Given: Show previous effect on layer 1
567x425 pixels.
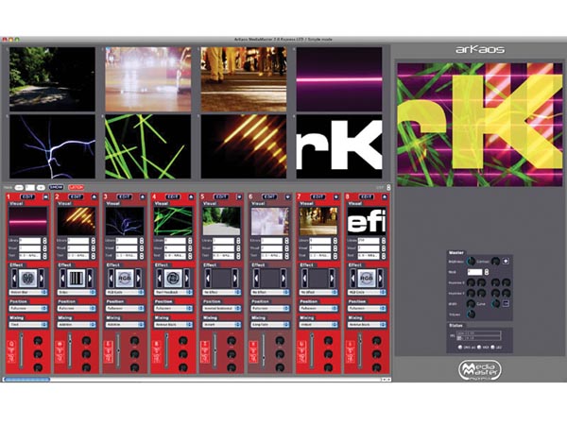Looking at the screenshot, I should [x=14, y=278].
